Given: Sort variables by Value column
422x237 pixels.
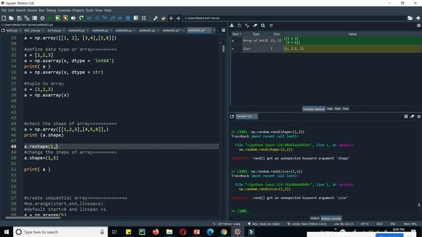Looking at the screenshot, I should coord(352,34).
